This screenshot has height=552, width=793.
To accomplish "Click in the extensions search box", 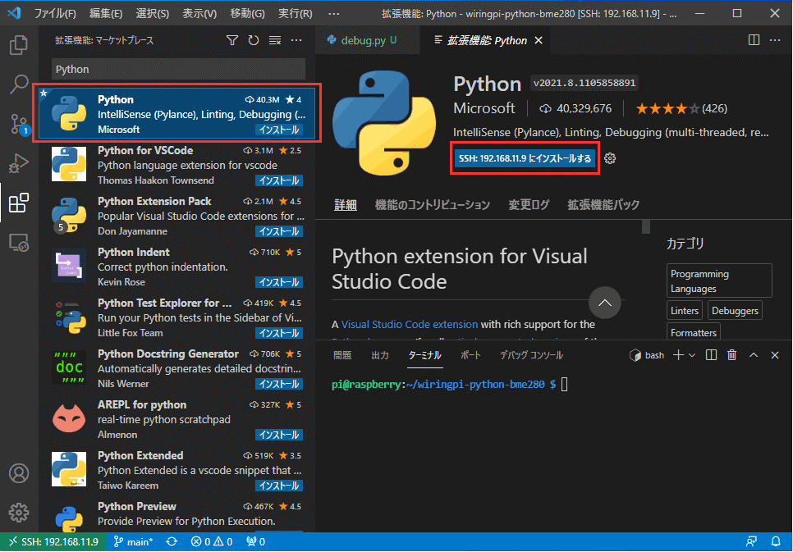I will [178, 69].
